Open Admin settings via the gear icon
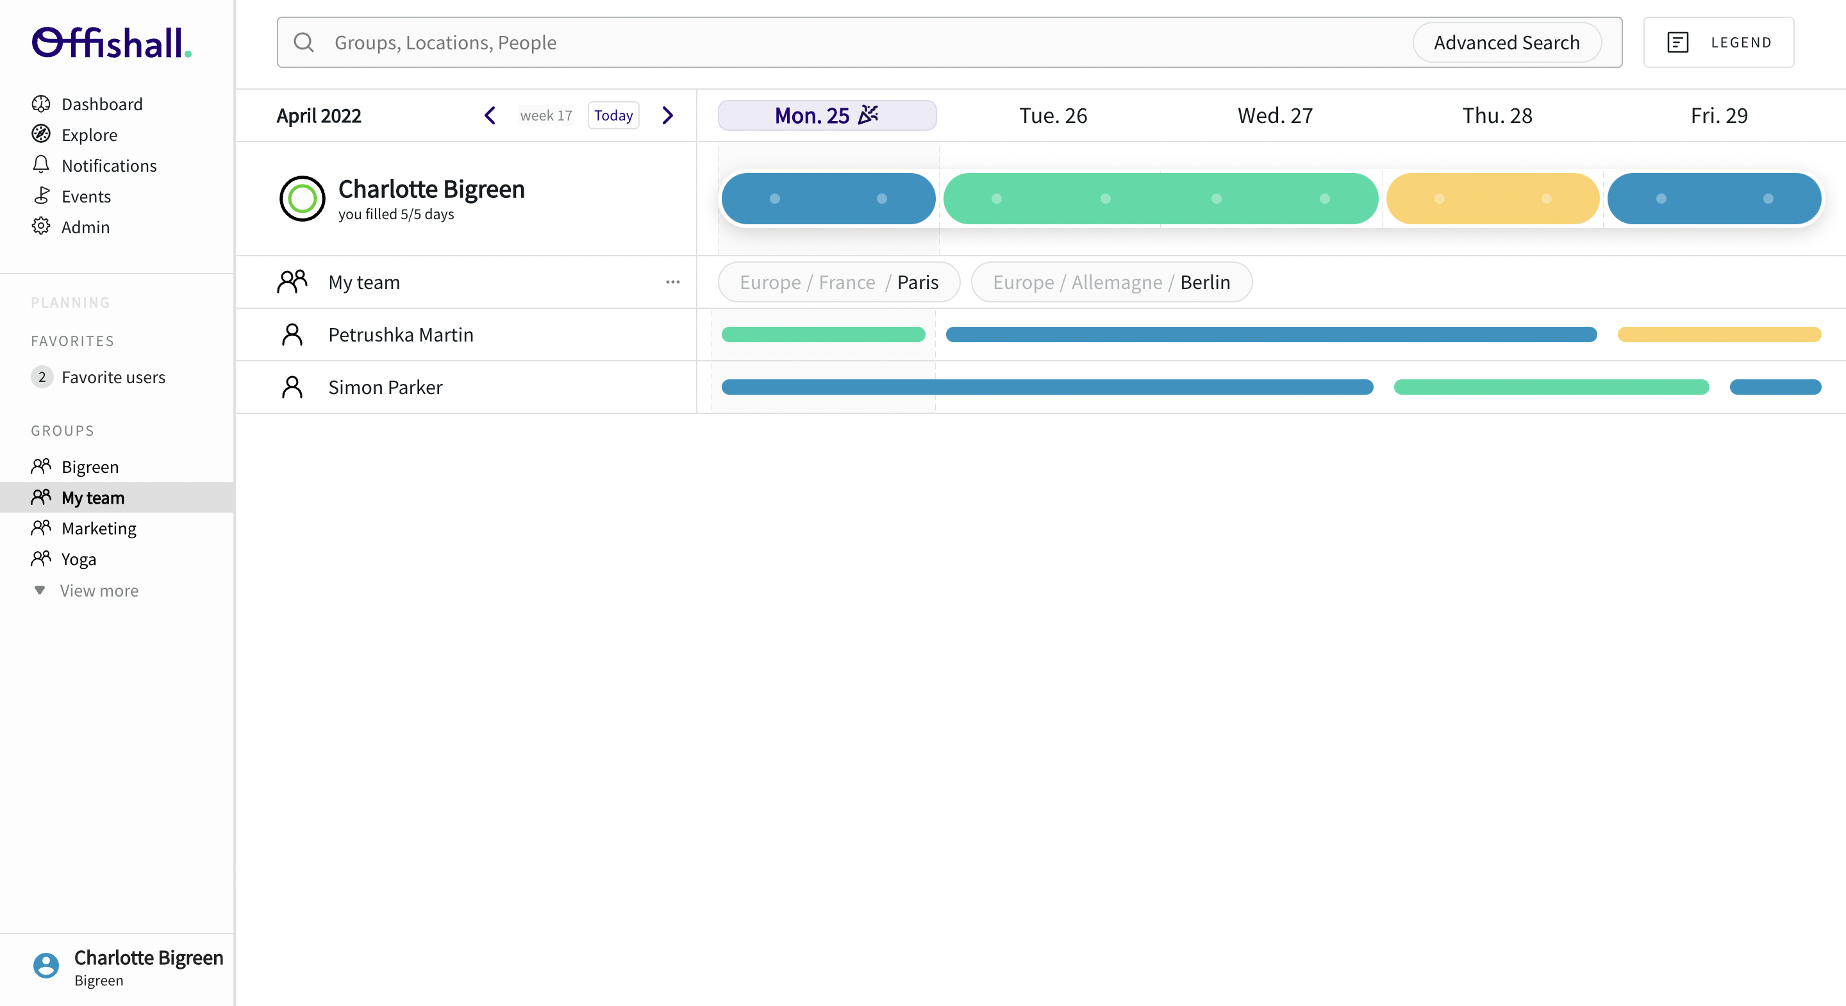The width and height of the screenshot is (1846, 1006). pos(42,226)
